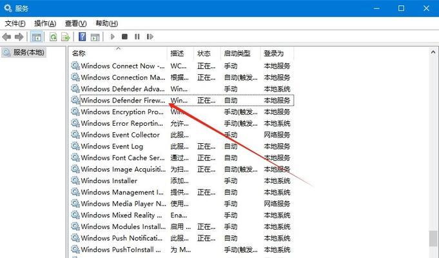The height and width of the screenshot is (258, 439).
Task: Click the Back arrow toolbar icon
Action: tap(6, 37)
